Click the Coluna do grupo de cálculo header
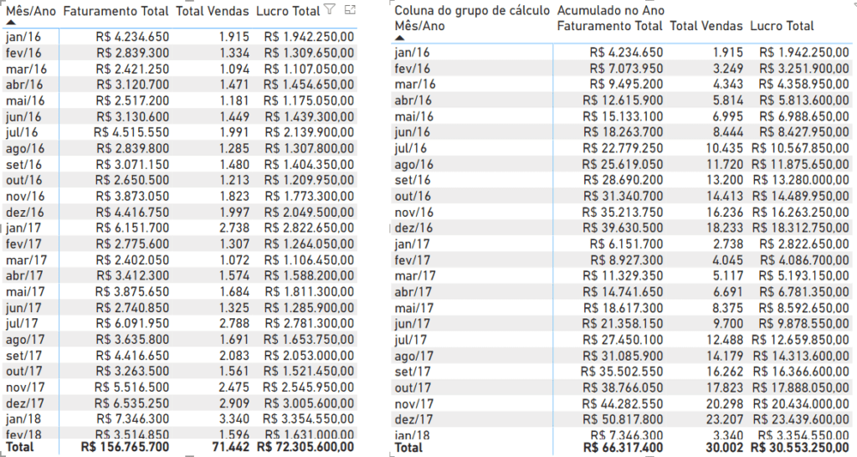 (x=472, y=10)
